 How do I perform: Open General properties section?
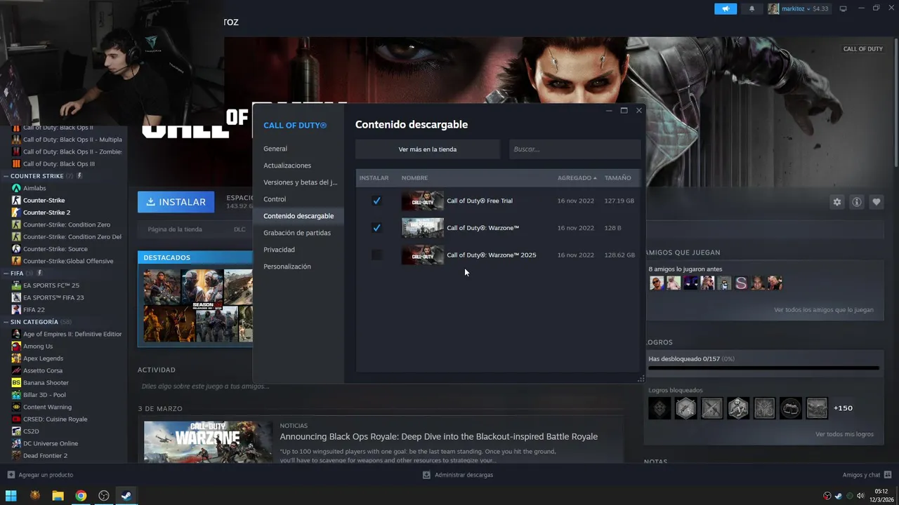tap(275, 149)
